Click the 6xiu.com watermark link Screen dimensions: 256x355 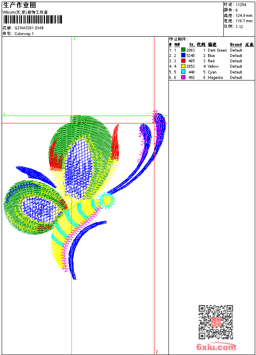(216, 347)
